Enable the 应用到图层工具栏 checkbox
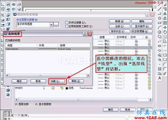Screen dimensions: 168x120 [x=67, y=26]
